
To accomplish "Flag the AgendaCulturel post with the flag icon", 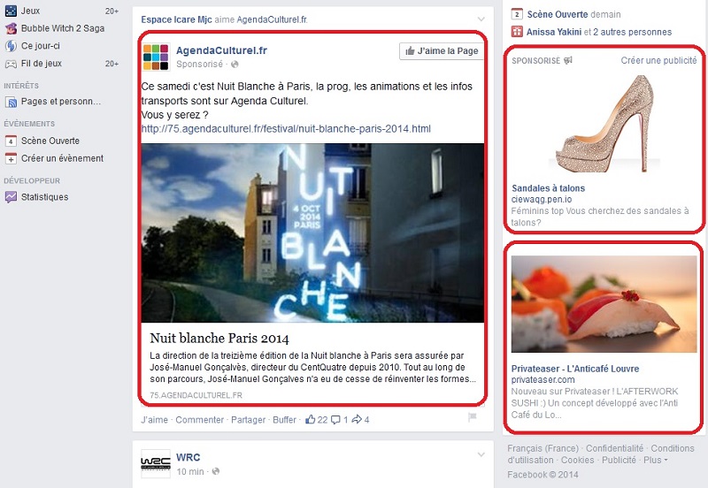I will 473,417.
